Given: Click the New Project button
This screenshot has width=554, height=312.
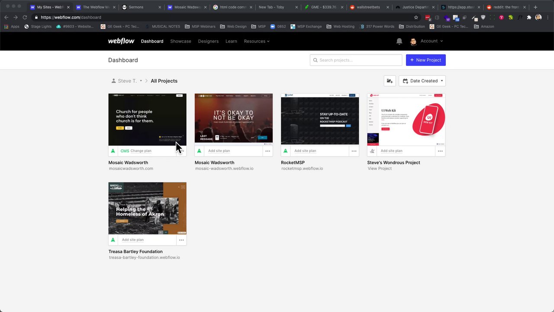Looking at the screenshot, I should tap(426, 60).
